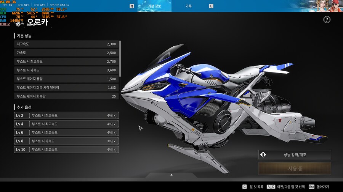Switch to the 기록 tab
The height and width of the screenshot is (192, 343).
[188, 6]
